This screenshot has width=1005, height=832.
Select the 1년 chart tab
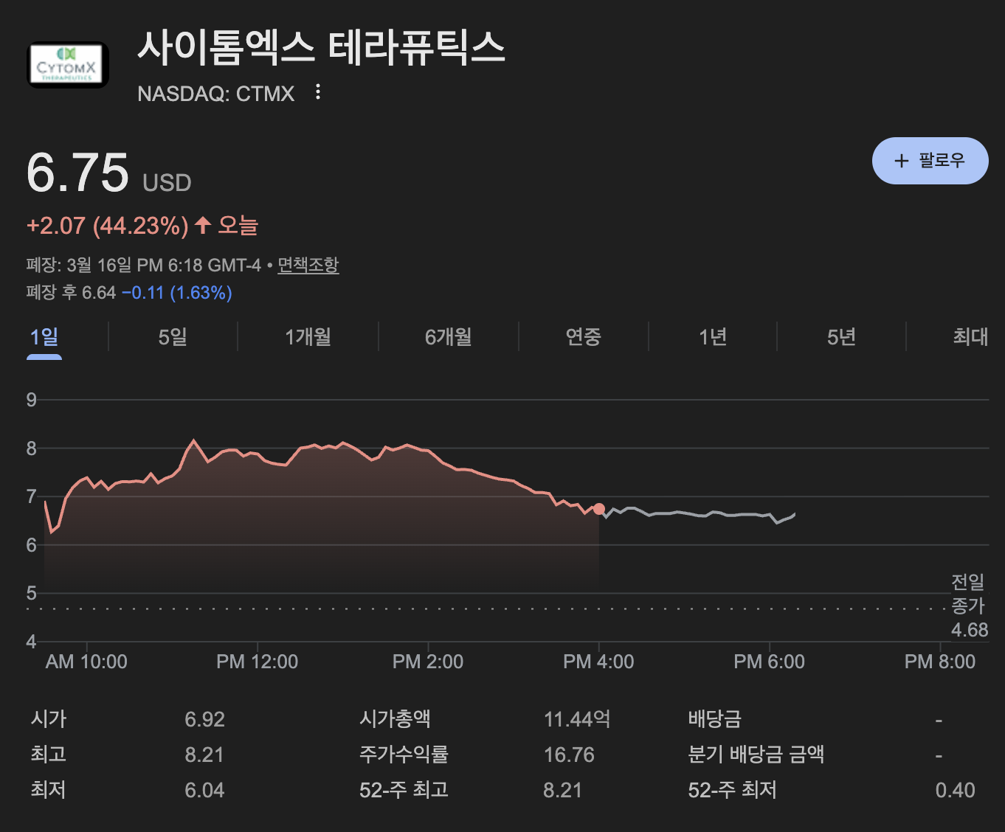pyautogui.click(x=713, y=337)
